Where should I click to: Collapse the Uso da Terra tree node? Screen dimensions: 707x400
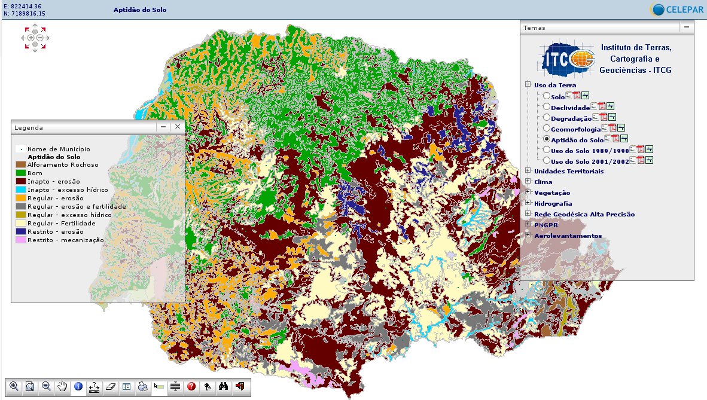tap(528, 85)
